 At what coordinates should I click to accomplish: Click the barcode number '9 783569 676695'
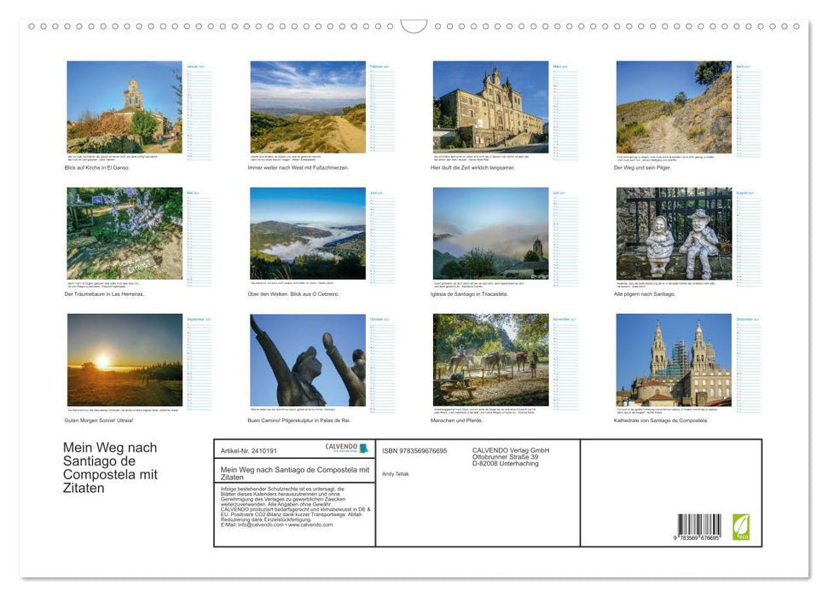[696, 537]
